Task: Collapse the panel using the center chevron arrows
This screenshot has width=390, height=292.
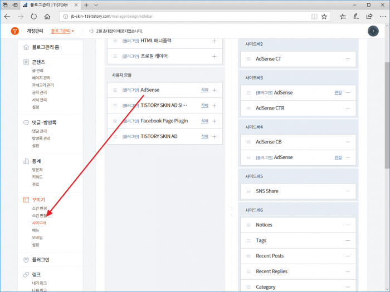Action: 232,211
